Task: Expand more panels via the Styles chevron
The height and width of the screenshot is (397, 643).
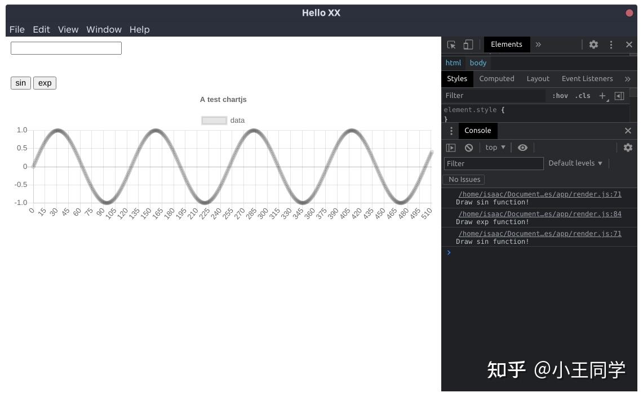Action: (627, 79)
